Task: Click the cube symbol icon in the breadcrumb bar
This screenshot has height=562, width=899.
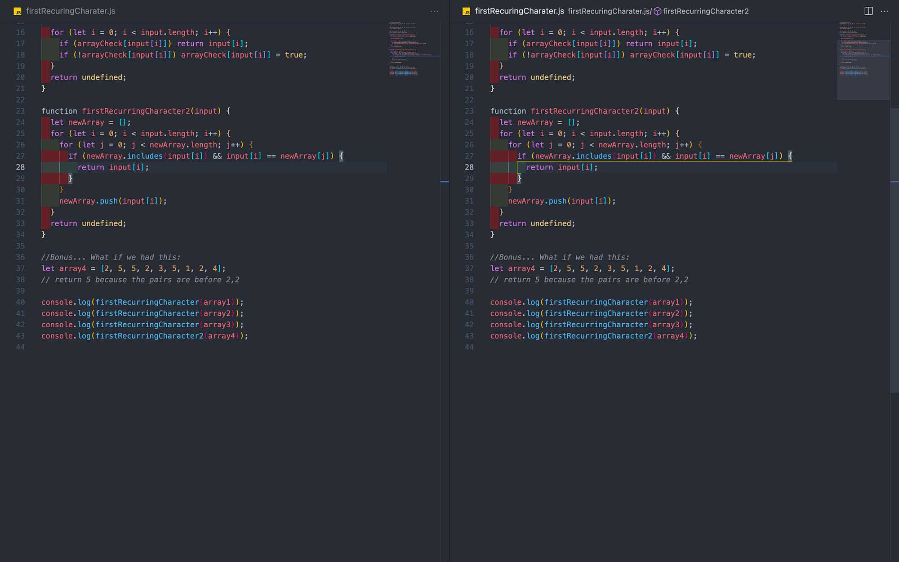Action: coord(657,11)
